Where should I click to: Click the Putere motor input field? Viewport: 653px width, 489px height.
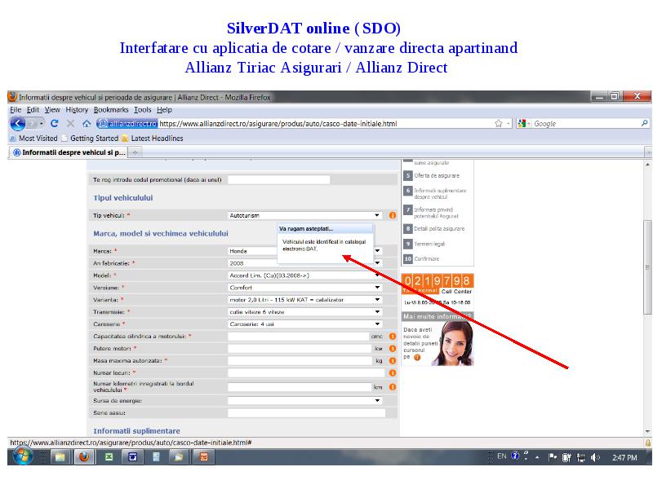tap(300, 349)
